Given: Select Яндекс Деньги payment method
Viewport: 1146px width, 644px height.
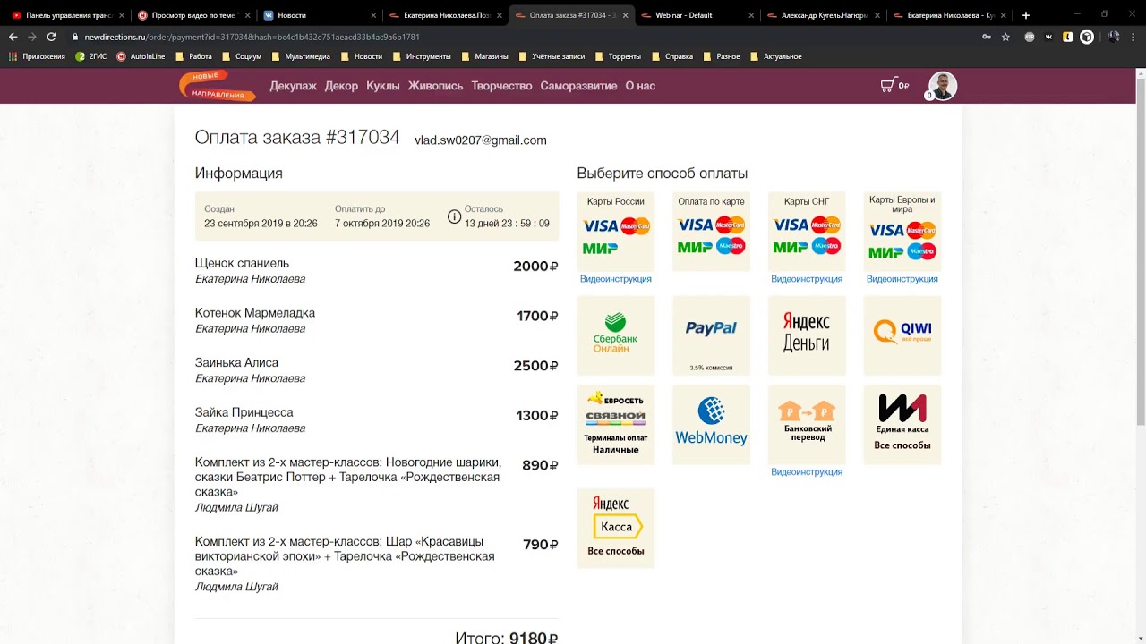Looking at the screenshot, I should click(807, 335).
